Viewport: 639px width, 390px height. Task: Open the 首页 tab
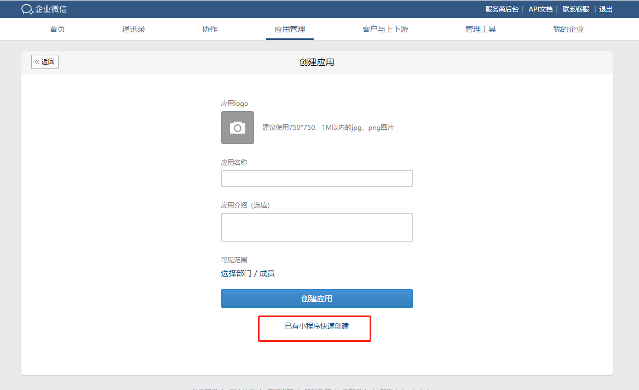point(57,29)
